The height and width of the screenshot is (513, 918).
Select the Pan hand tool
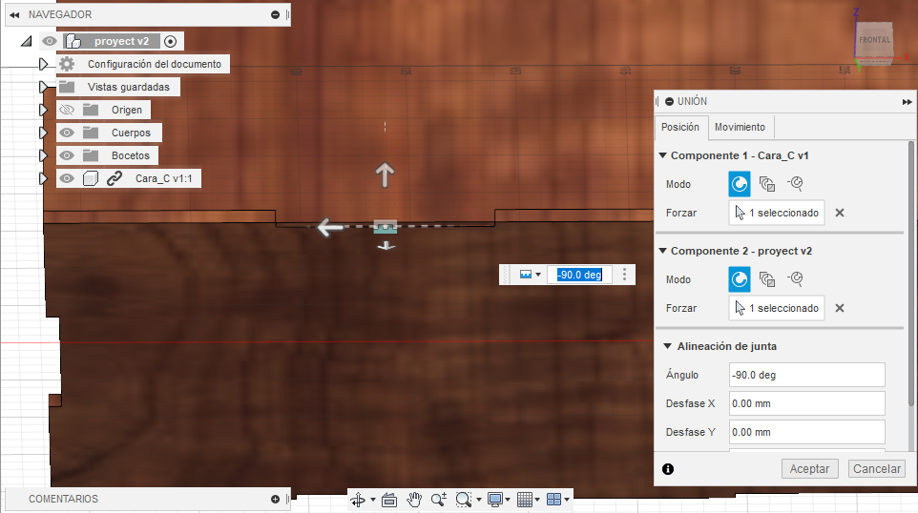414,500
